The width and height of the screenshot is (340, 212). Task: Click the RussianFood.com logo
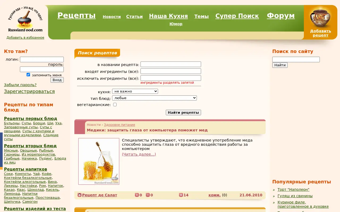(25, 19)
